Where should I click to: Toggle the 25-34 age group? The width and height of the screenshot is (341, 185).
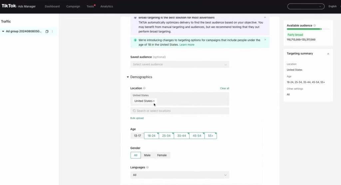click(166, 136)
